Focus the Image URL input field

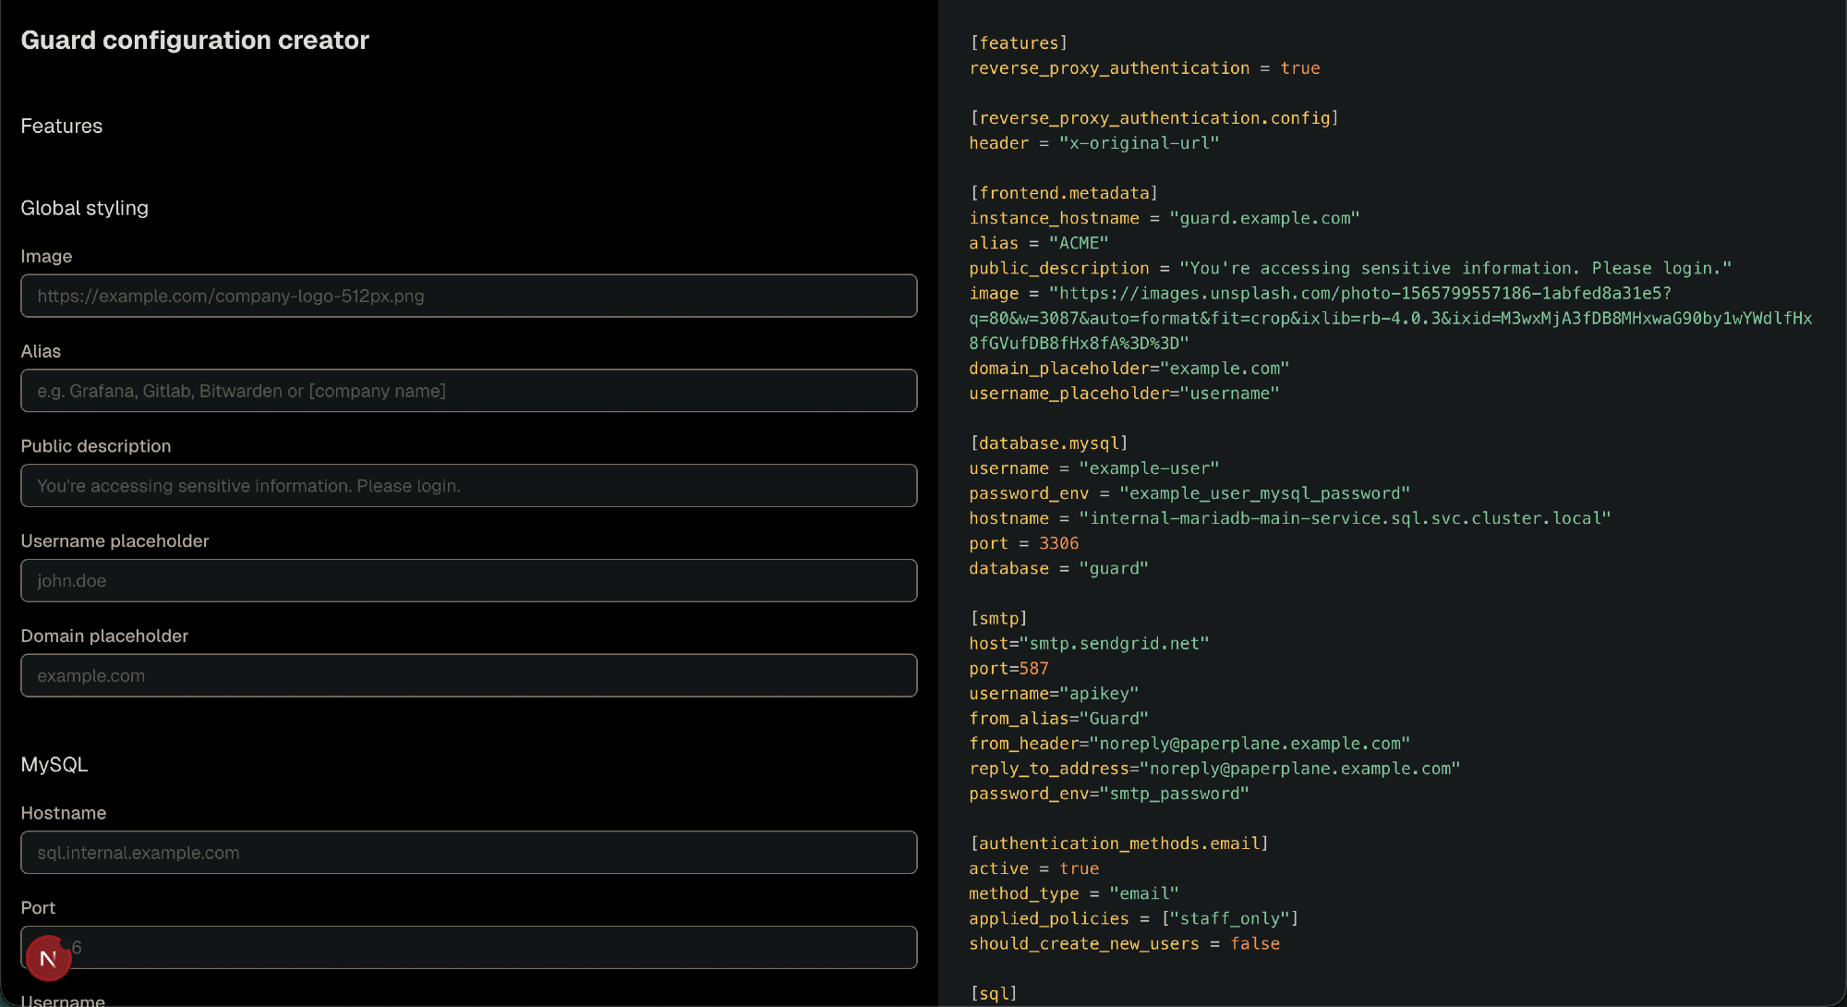coord(468,296)
